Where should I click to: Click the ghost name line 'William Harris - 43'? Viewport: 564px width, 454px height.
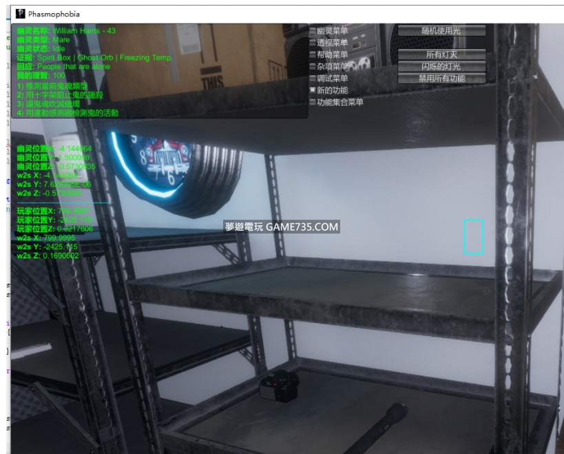(66, 31)
